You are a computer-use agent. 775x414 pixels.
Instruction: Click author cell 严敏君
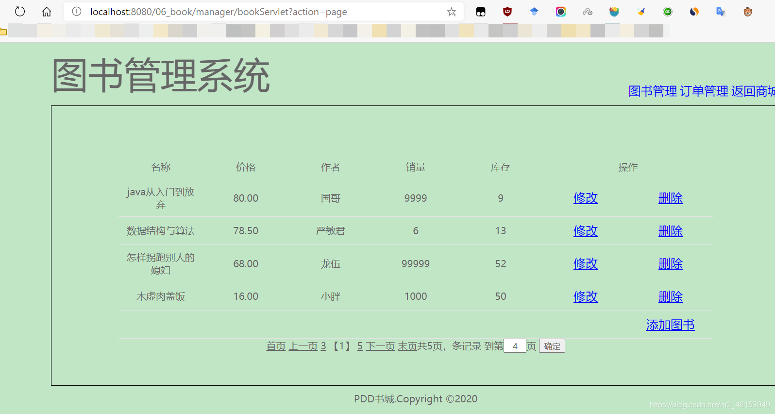click(x=331, y=231)
